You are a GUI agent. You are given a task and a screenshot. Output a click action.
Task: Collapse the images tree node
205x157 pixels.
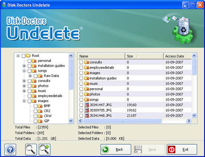coord(24,101)
